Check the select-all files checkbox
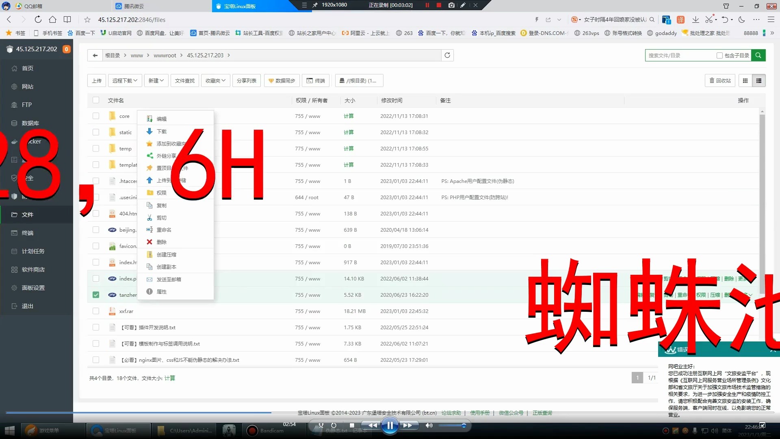The height and width of the screenshot is (439, 780). pos(96,100)
